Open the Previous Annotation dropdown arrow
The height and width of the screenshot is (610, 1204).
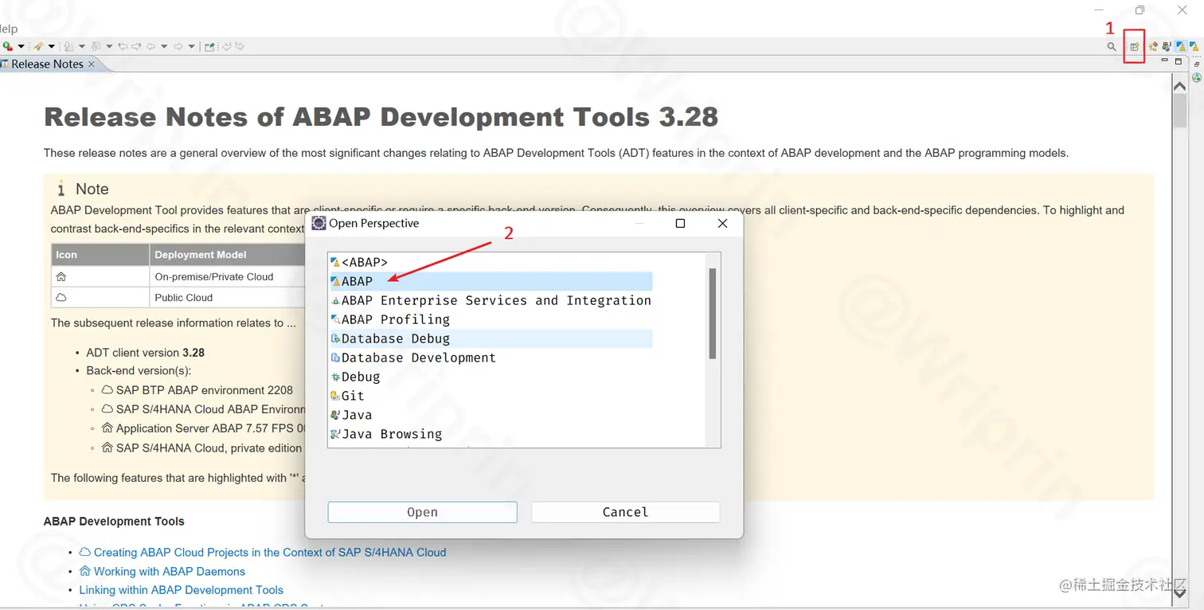[109, 46]
